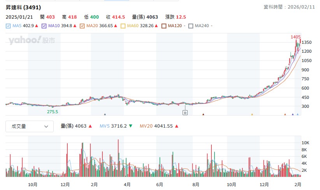Image resolution: width=320 pixels, height=190 pixels.
Task: Toggle the MA10 moving average line
Action: pyautogui.click(x=44, y=26)
